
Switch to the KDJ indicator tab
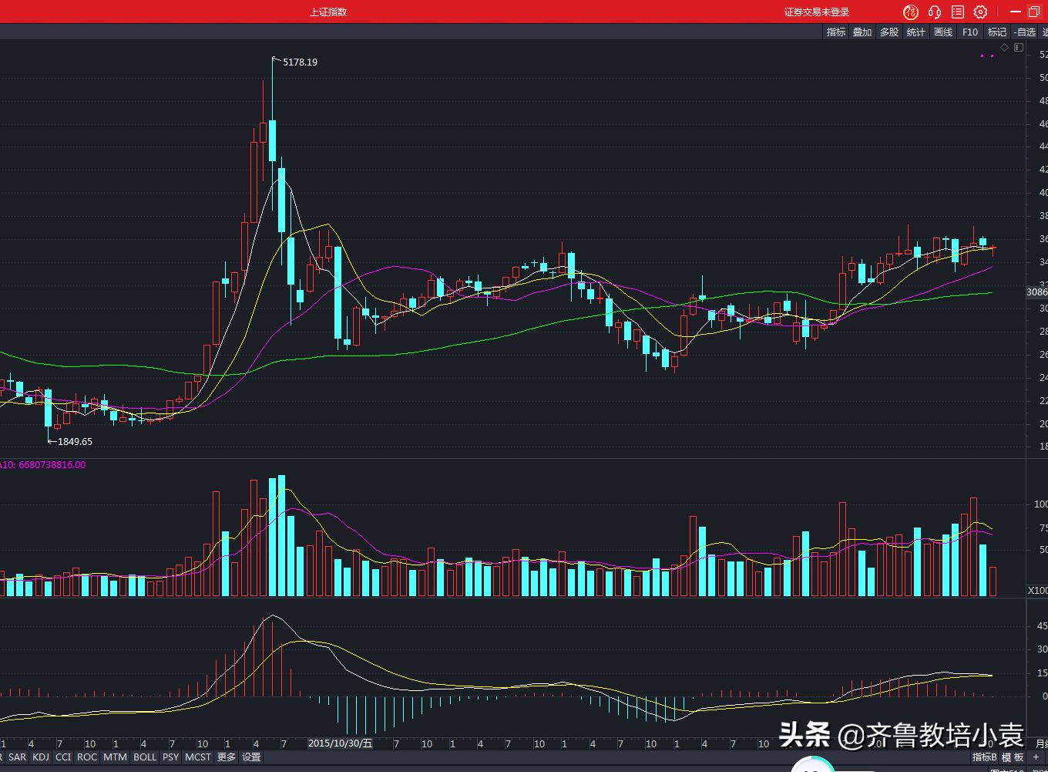point(41,757)
